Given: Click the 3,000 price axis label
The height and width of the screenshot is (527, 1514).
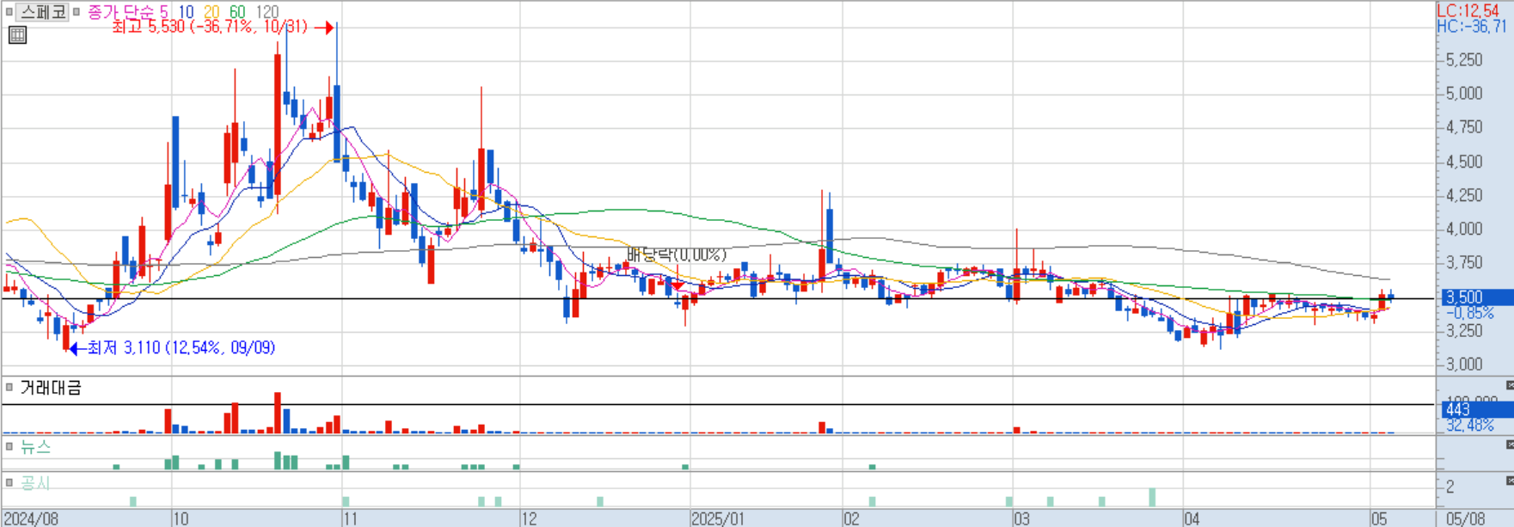Looking at the screenshot, I should click(1464, 364).
